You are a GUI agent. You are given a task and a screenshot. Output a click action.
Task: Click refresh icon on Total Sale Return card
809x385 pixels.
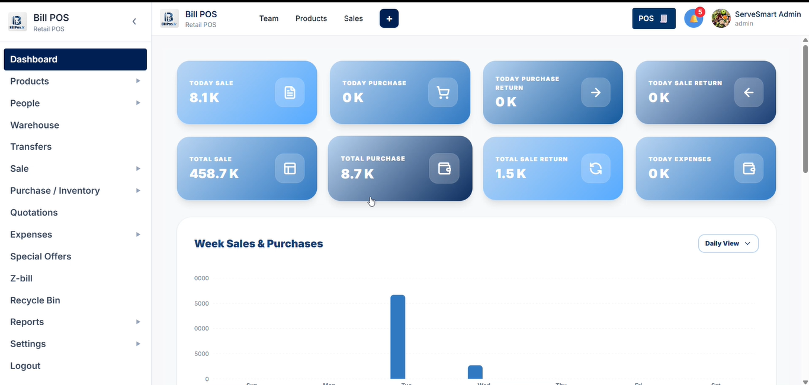tap(596, 169)
